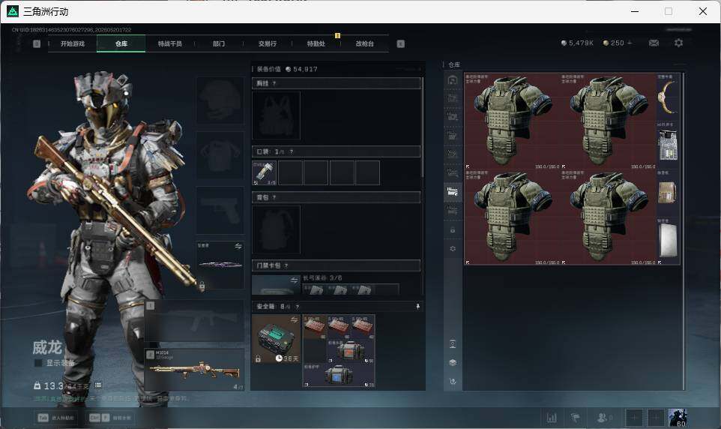This screenshot has height=429, width=721.
Task: Click the empty chest rig slot
Action: tap(276, 115)
